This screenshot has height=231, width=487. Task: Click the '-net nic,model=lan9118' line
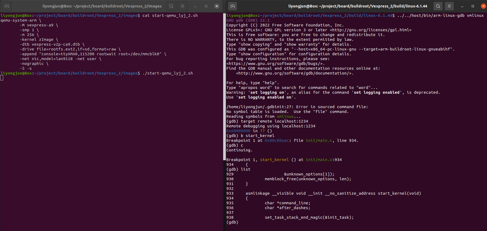(x=61, y=59)
